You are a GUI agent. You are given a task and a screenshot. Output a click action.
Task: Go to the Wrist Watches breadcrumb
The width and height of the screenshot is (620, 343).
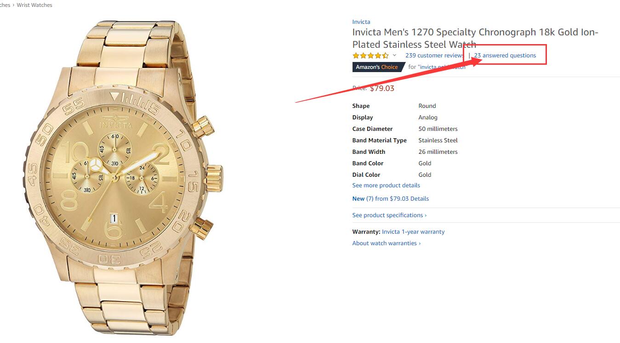[x=34, y=5]
